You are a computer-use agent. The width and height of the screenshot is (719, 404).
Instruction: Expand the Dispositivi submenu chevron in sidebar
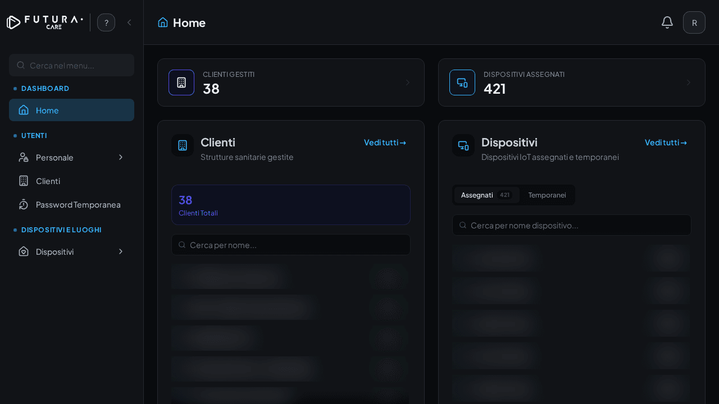click(121, 251)
